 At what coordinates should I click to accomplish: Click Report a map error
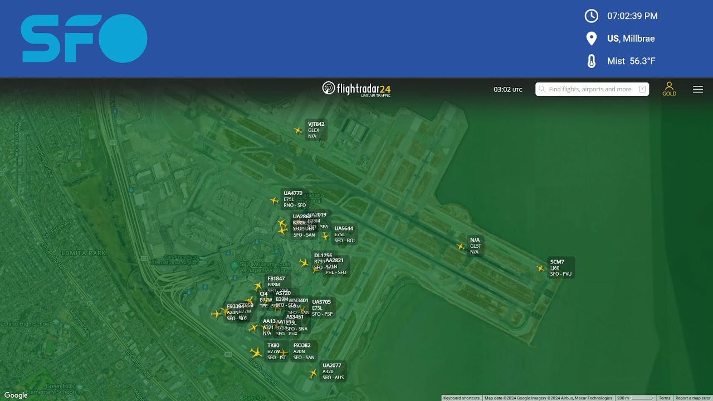693,398
